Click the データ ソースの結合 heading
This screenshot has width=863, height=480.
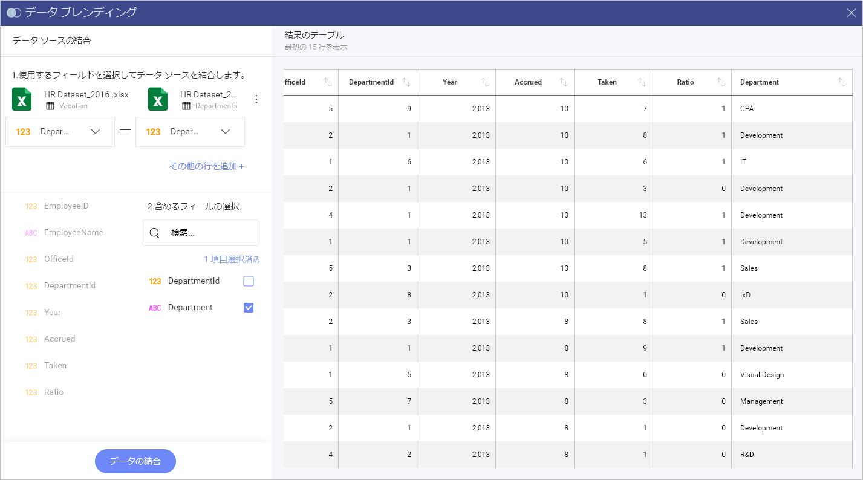tap(51, 41)
